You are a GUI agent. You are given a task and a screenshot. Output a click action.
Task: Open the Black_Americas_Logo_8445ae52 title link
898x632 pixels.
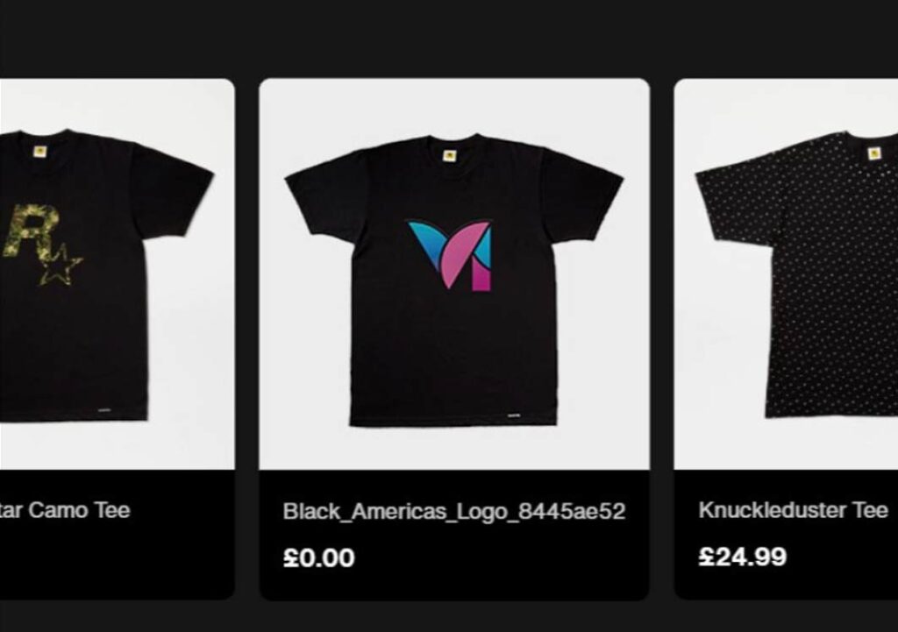[453, 511]
